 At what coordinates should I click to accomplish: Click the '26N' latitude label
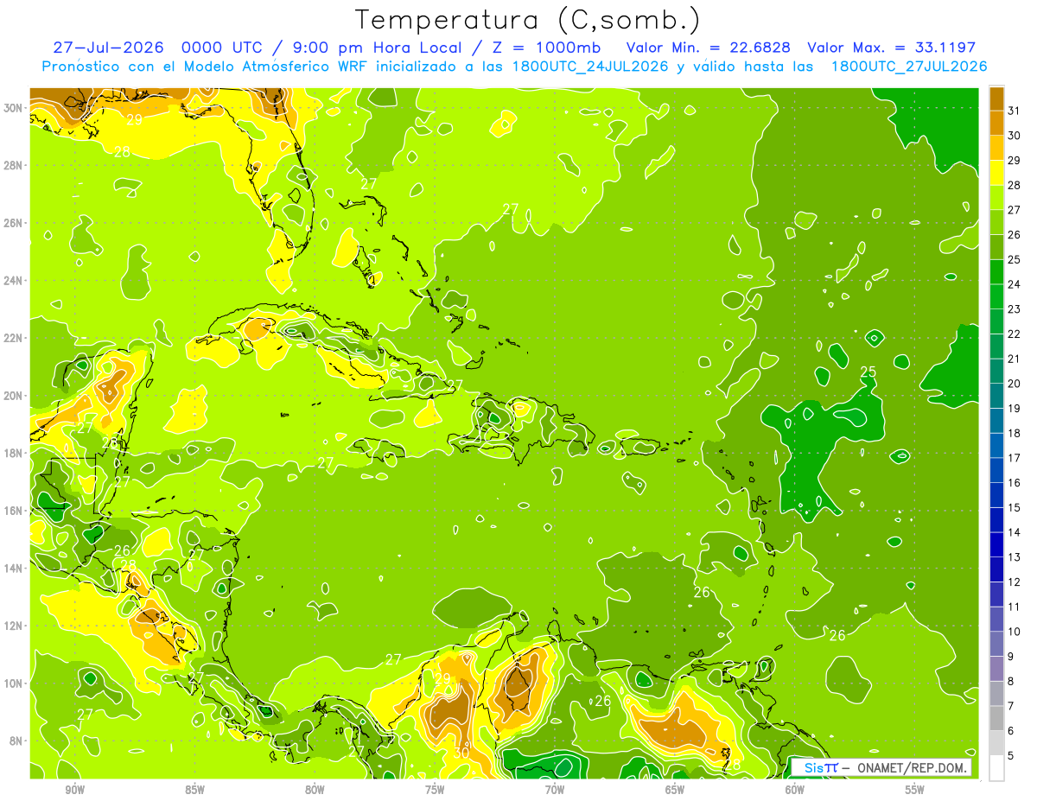tap(15, 223)
